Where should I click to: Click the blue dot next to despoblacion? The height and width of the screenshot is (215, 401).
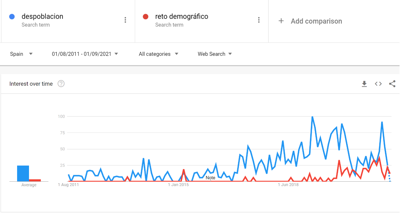[x=12, y=17]
